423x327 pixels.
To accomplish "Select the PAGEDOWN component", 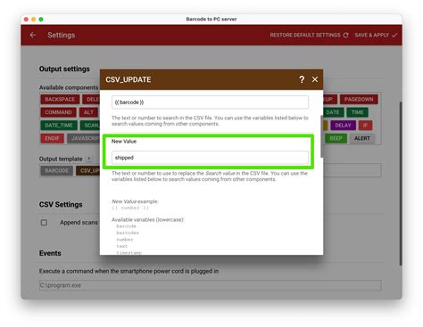I will tap(359, 99).
